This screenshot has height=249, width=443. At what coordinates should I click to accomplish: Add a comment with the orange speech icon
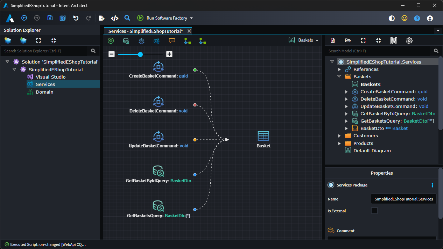click(172, 41)
